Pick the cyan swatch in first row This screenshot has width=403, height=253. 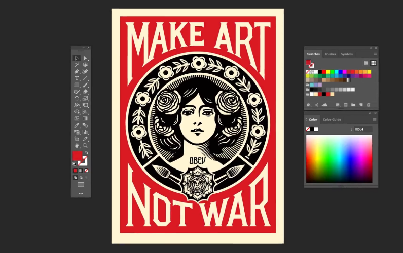pyautogui.click(x=336, y=72)
